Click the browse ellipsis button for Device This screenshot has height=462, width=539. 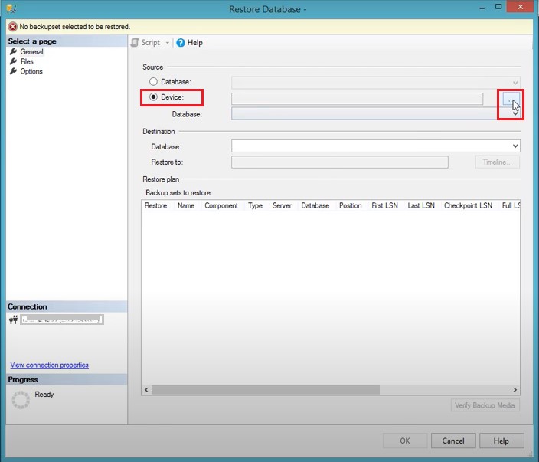[510, 99]
